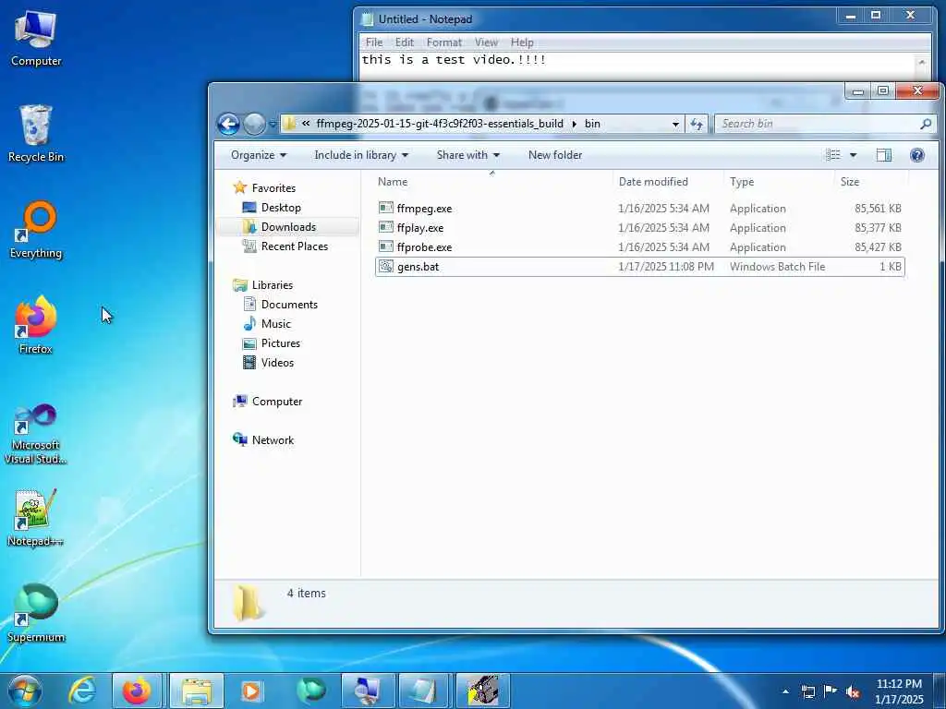Launch Internet Explorer from the taskbar

82,691
